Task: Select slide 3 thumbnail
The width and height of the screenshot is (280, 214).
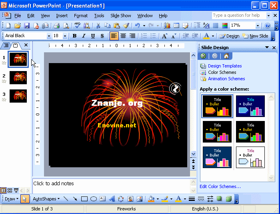Action: coord(18,96)
